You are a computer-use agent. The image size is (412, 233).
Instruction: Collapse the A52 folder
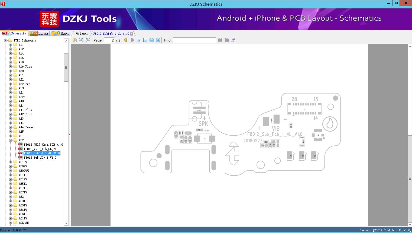[10, 140]
